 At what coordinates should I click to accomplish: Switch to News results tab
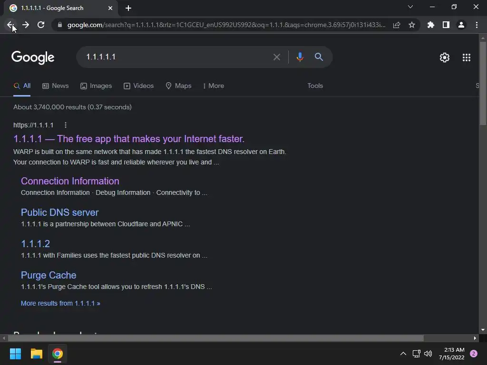point(56,86)
